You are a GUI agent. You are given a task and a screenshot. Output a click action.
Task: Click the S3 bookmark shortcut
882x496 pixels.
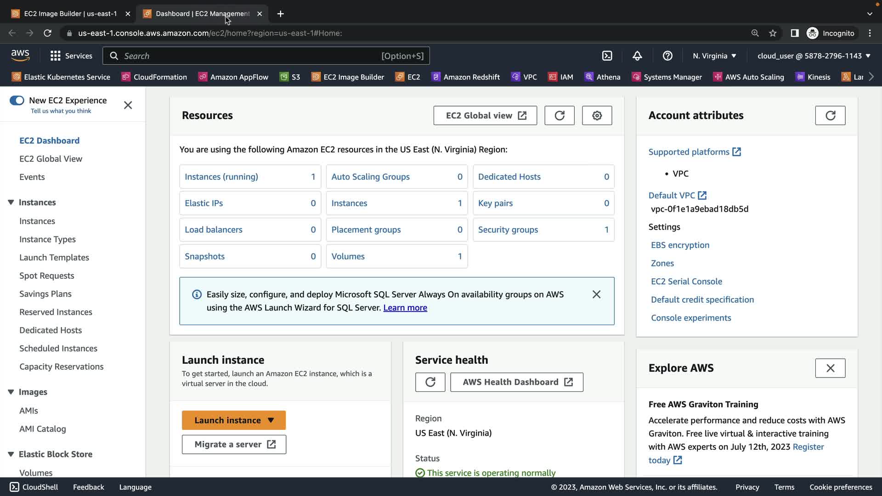coord(290,77)
